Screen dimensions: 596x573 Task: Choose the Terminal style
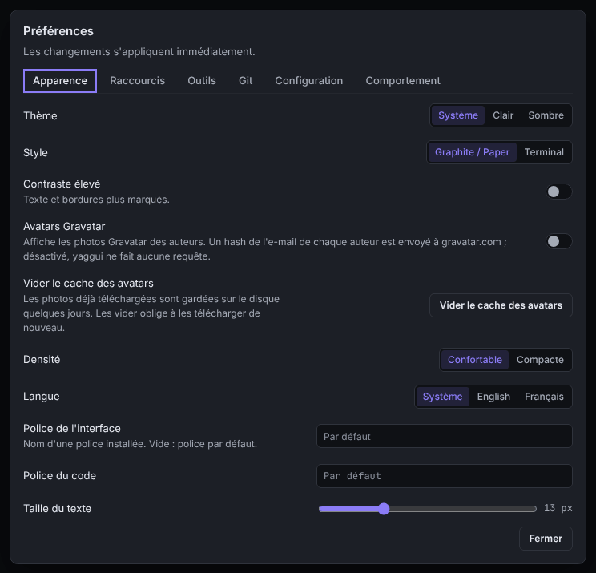click(544, 152)
